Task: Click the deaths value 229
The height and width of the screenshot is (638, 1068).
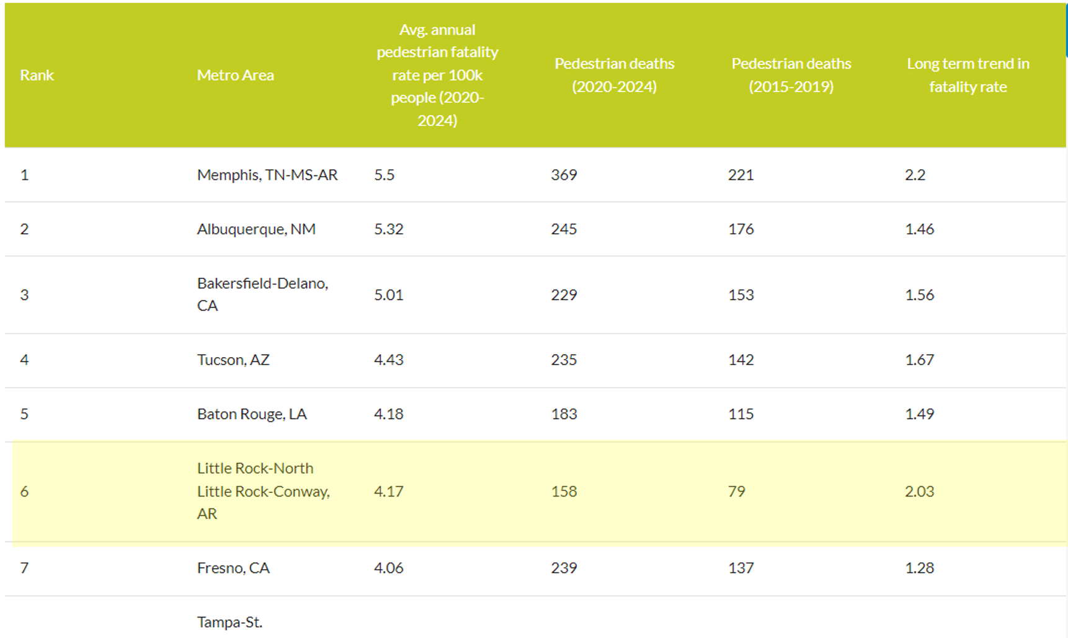Action: 564,295
